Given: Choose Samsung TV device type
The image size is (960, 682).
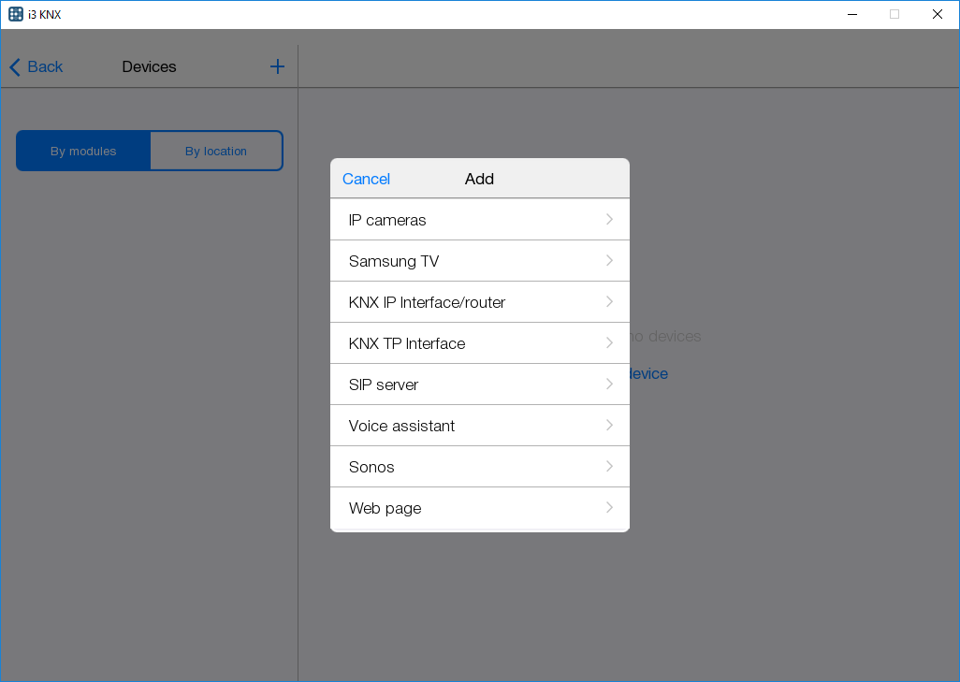Looking at the screenshot, I should point(394,261).
